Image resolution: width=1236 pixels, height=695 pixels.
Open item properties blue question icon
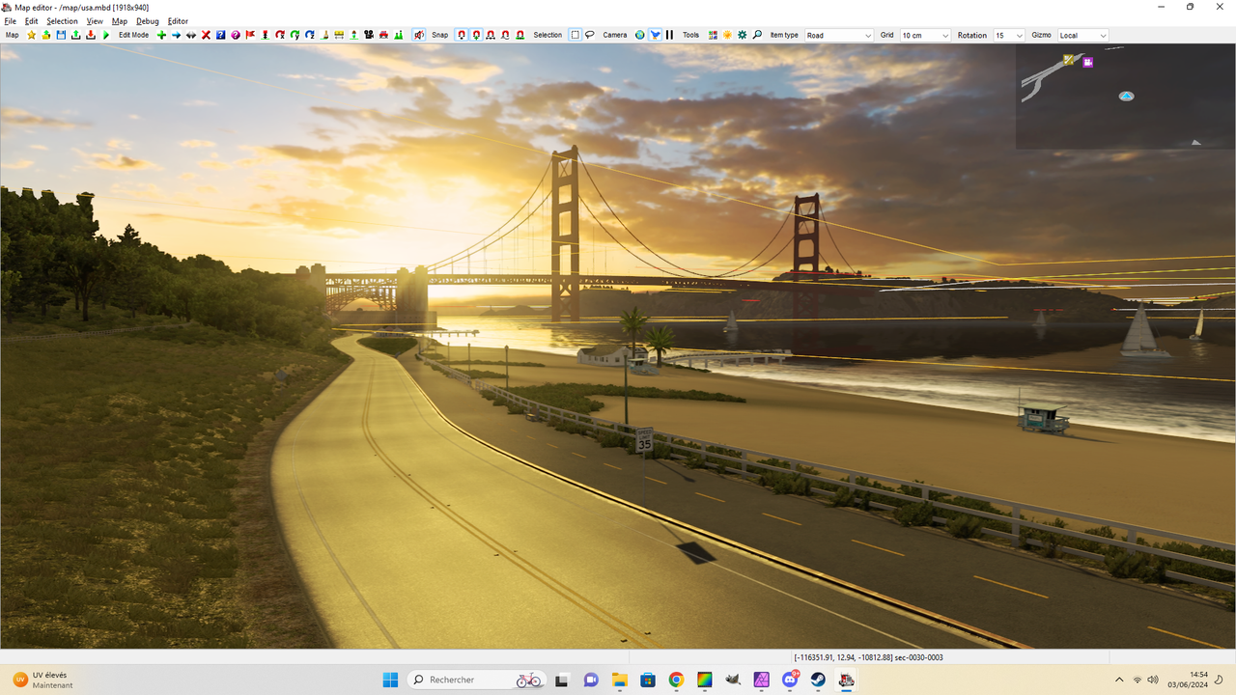(x=220, y=35)
